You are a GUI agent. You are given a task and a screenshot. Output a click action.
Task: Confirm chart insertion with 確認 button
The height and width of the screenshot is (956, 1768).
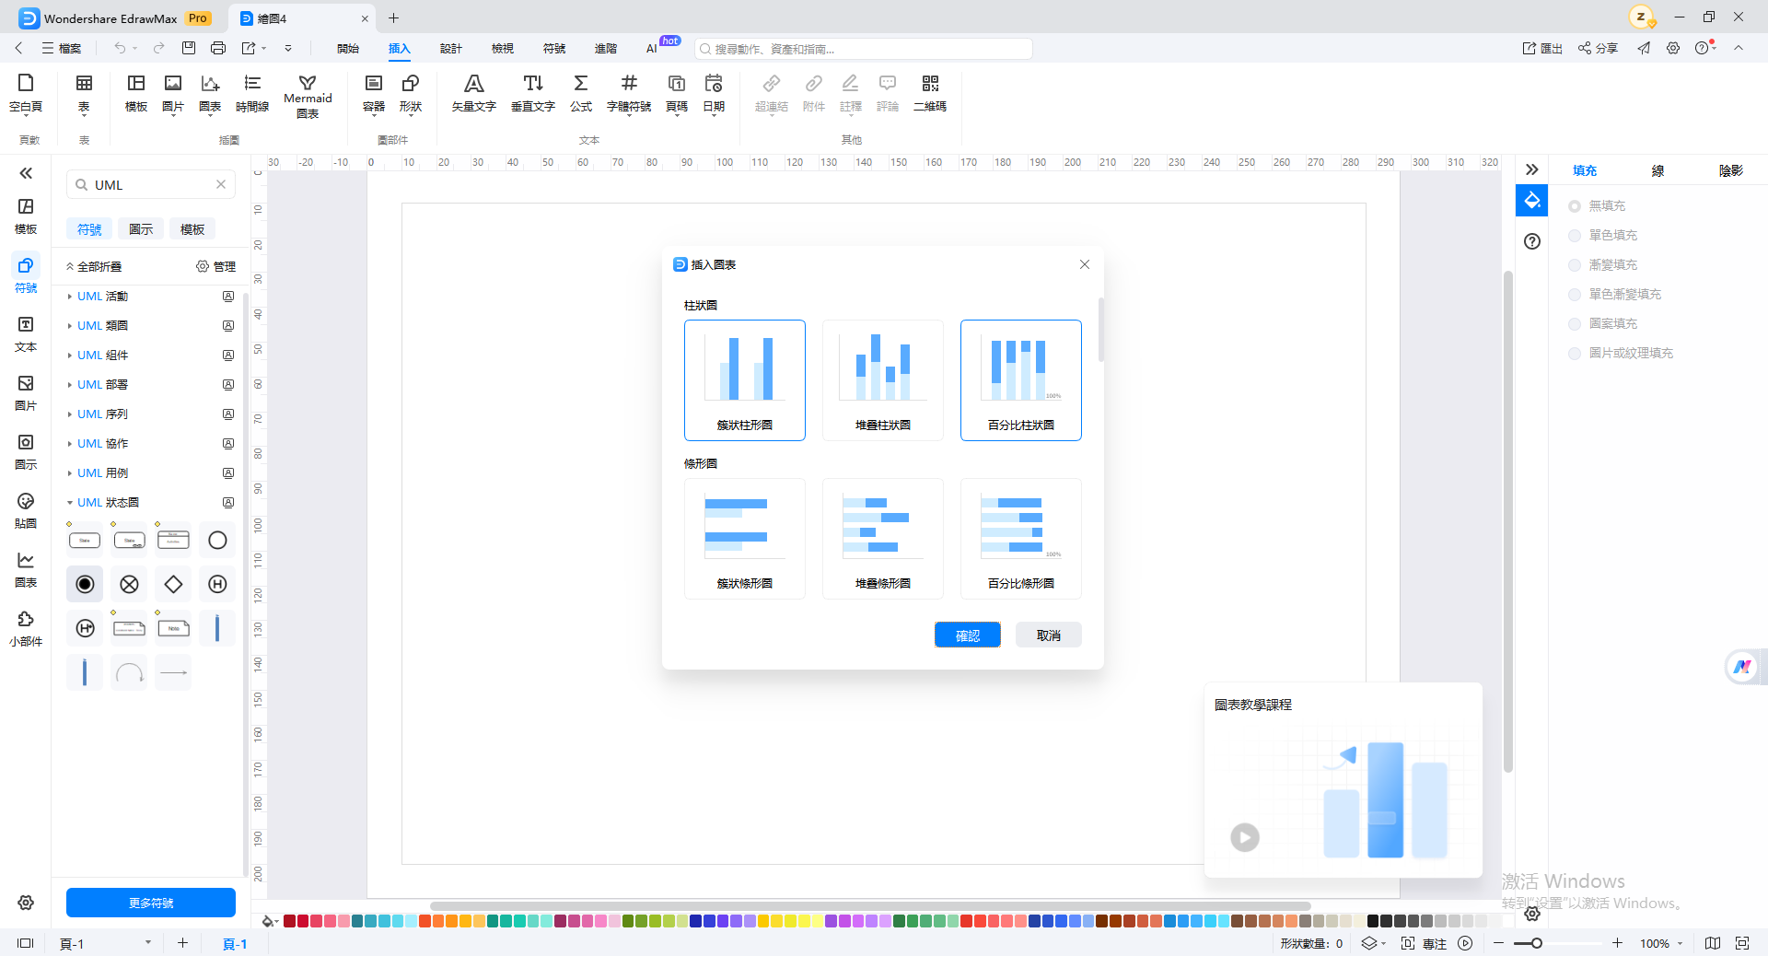coord(968,635)
